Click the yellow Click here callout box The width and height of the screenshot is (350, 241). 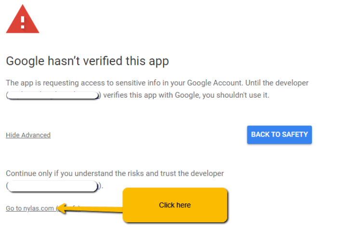pyautogui.click(x=175, y=205)
